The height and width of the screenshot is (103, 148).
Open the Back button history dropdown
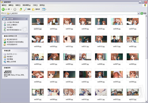(x=11, y=9)
